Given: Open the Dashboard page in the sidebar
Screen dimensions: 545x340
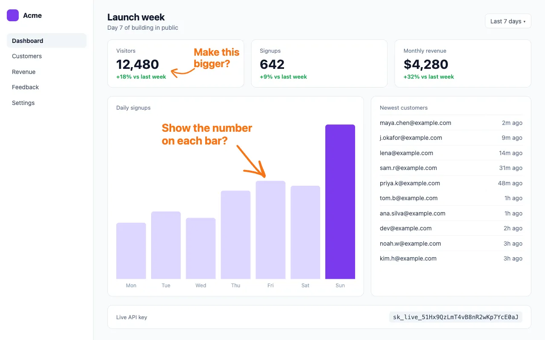Looking at the screenshot, I should click(46, 41).
